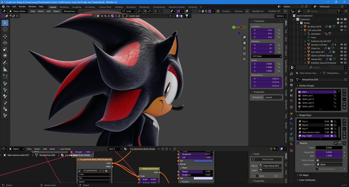The image size is (349, 187).
Task: Select the Add Cube tool
Action: click(x=5, y=77)
